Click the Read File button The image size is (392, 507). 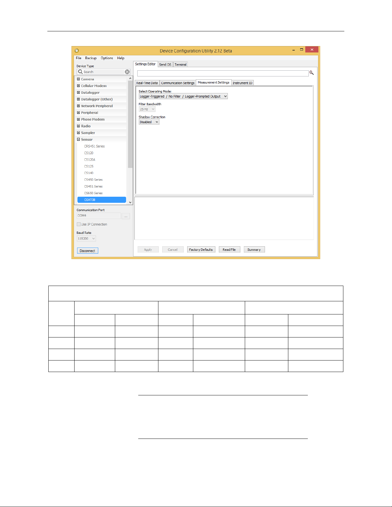pyautogui.click(x=229, y=250)
